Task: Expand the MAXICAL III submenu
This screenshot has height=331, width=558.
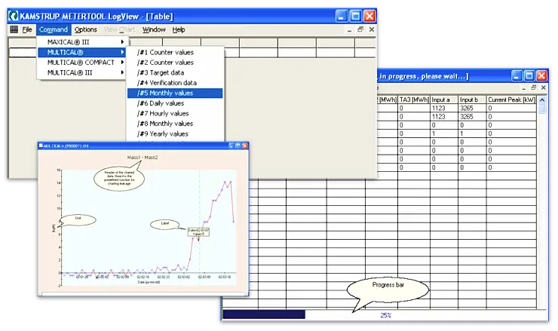Action: click(81, 42)
